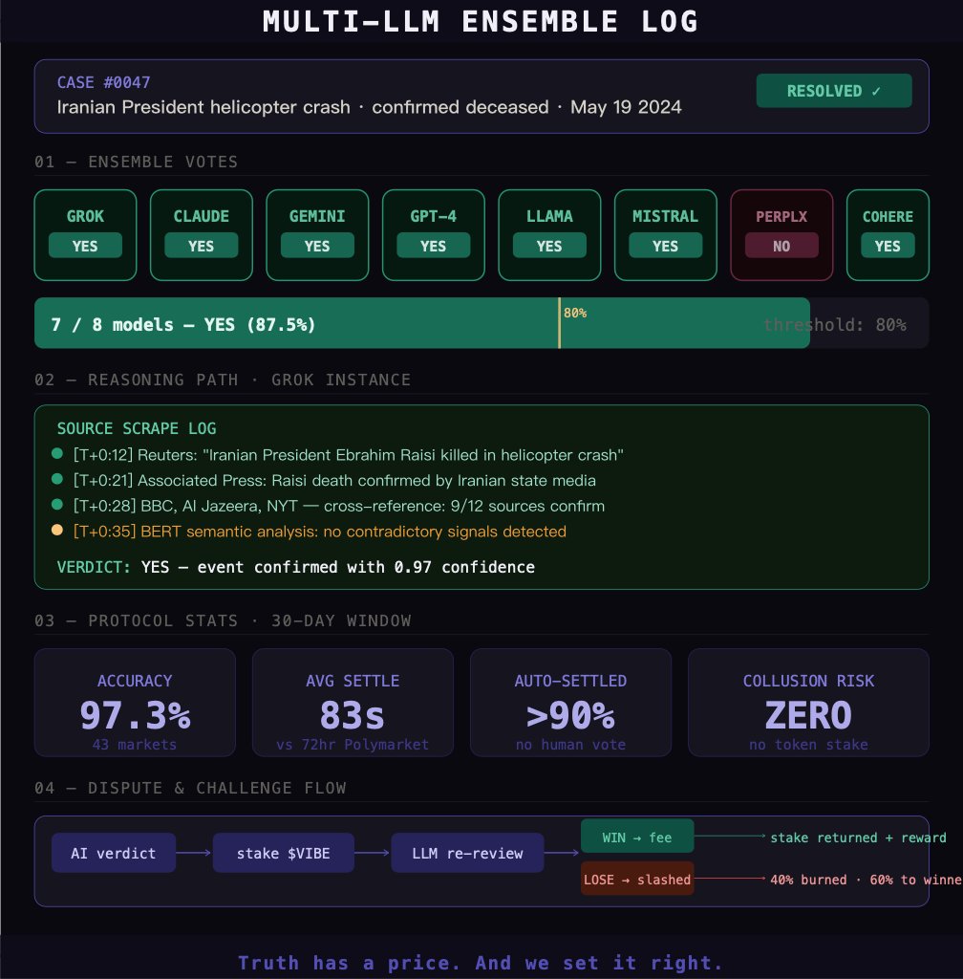Screen dimensions: 963x979
Task: Select the BERT semantic analysis log entry
Action: tap(319, 532)
